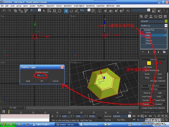Click the Sphere01 object name field
Image resolution: width=169 pixels, height=127 pixels.
[x=152, y=21]
